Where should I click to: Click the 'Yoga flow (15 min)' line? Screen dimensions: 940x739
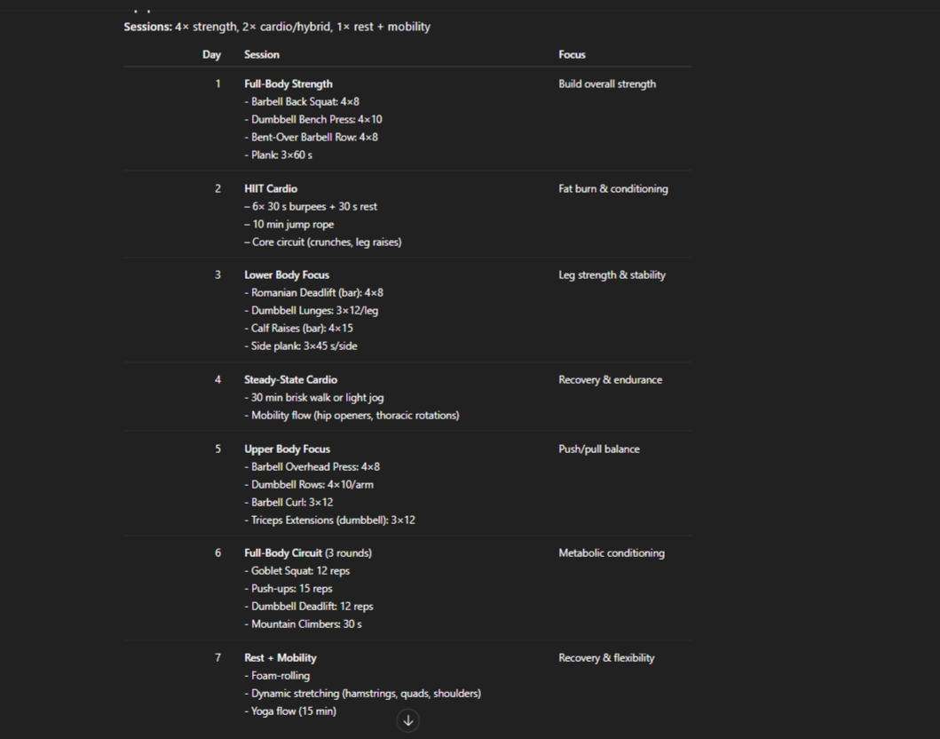[290, 711]
